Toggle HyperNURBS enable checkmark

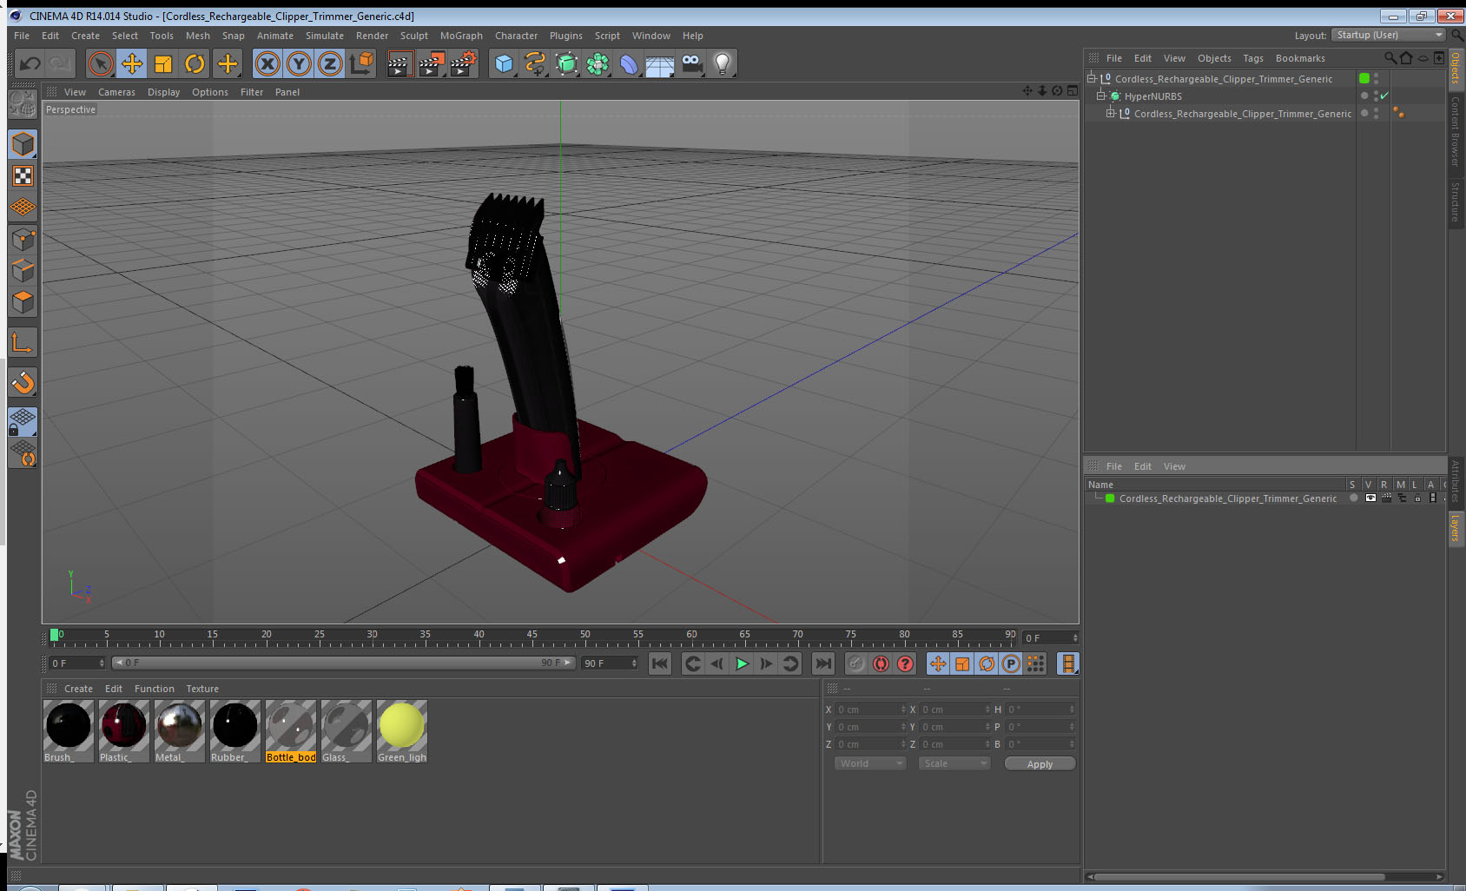click(x=1384, y=96)
